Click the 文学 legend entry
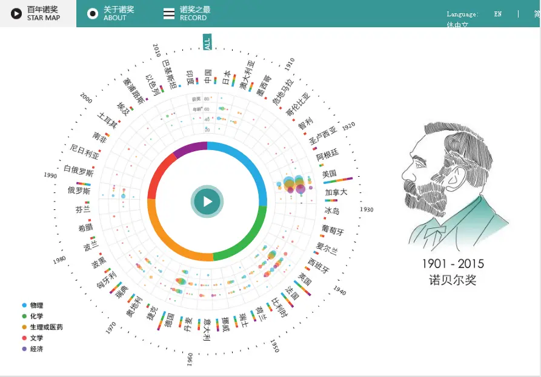Screen dimensions: 541x377 33,338
